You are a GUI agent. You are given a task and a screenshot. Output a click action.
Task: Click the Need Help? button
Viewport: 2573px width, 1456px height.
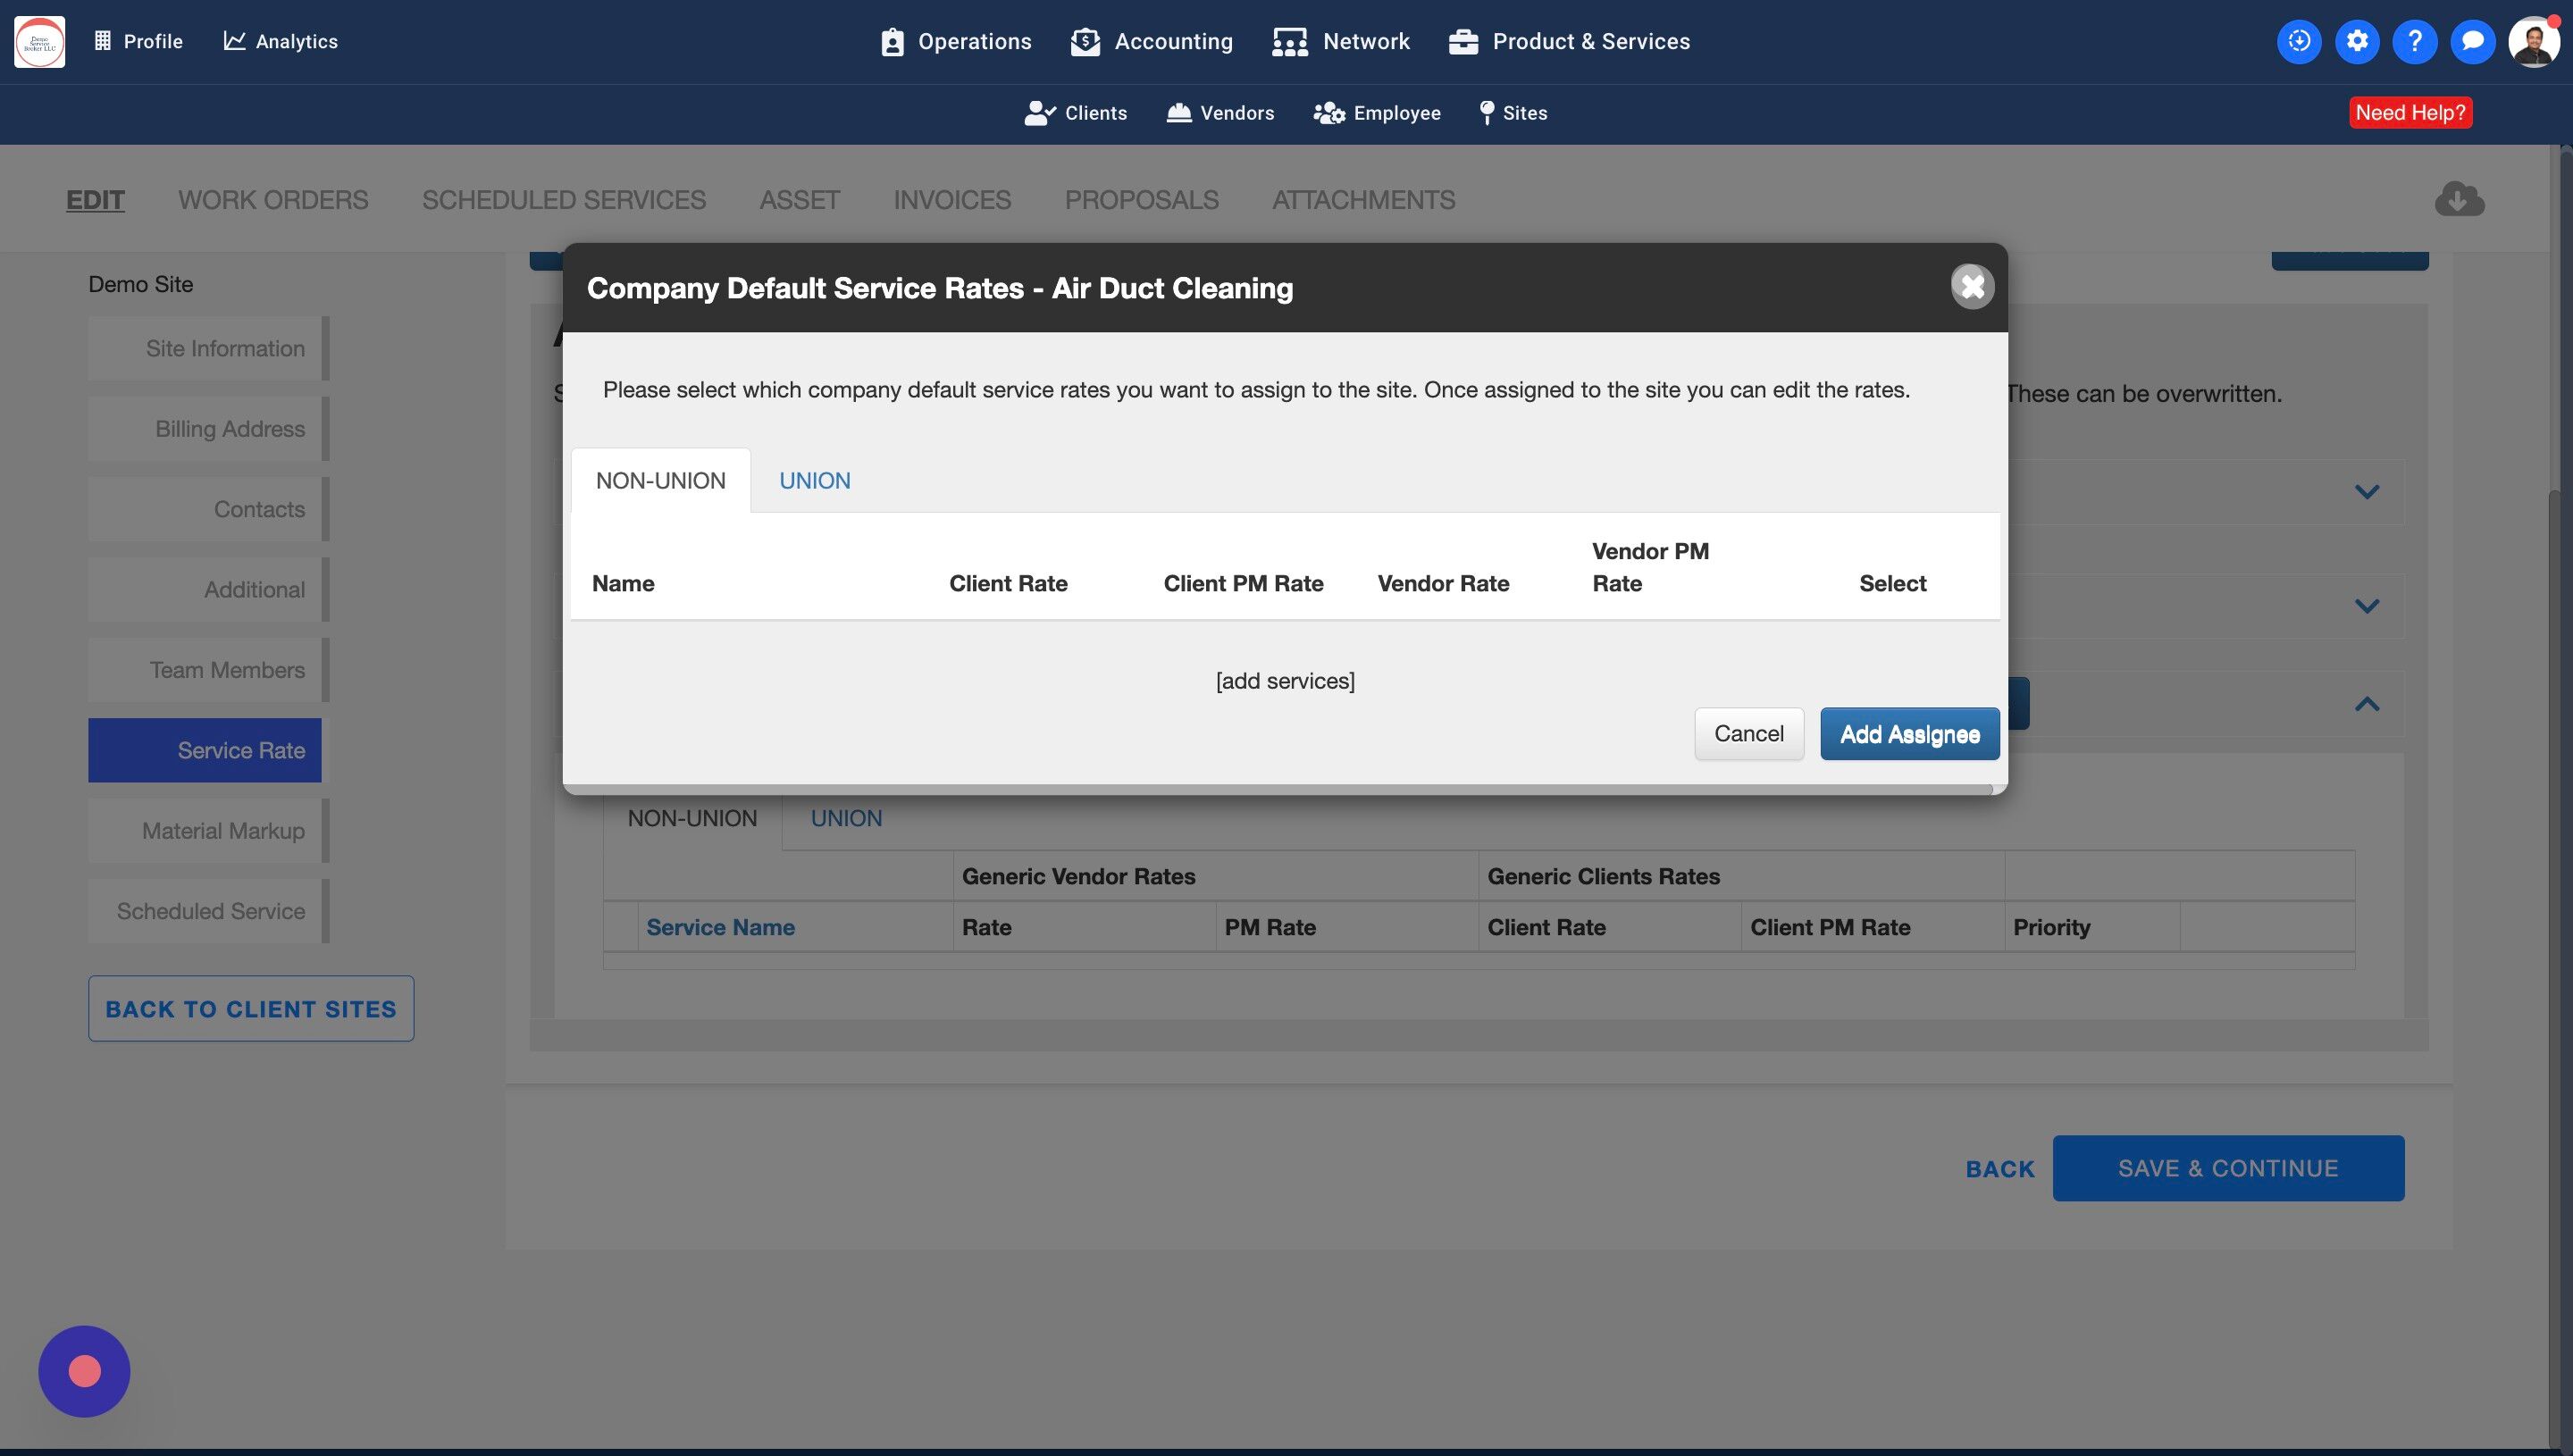pyautogui.click(x=2410, y=112)
